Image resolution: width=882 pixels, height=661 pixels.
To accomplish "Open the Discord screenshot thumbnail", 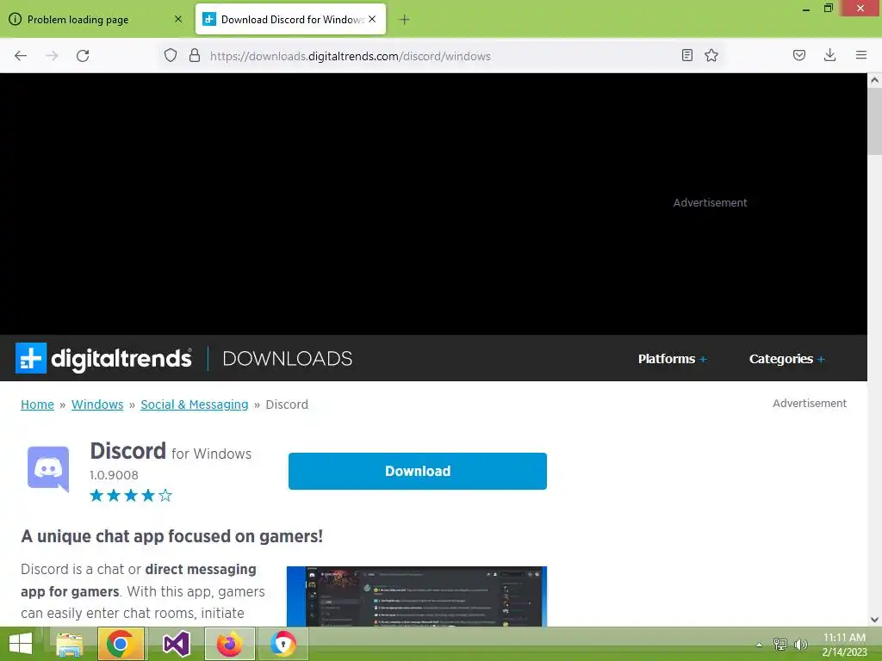I will pos(417,596).
